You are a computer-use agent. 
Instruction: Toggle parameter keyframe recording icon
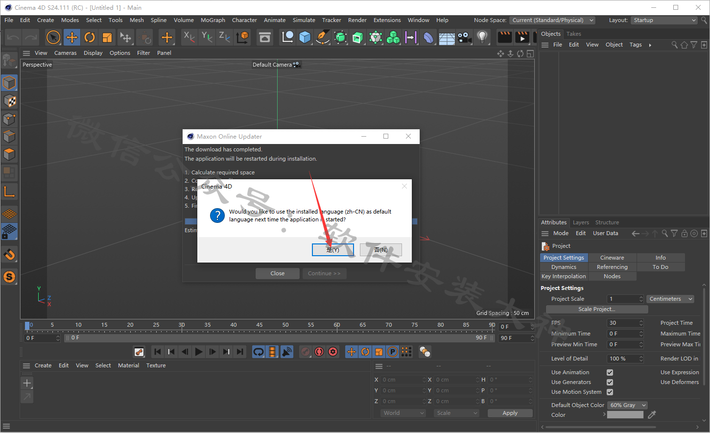click(x=393, y=352)
